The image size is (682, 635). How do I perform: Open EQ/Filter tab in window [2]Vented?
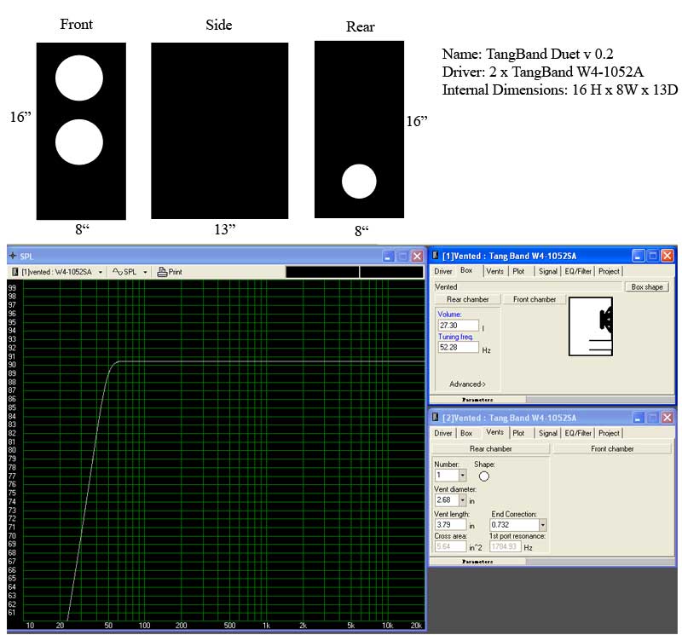click(x=578, y=433)
